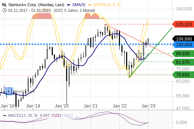Click the Jan '21 time axis label

[x=91, y=106]
